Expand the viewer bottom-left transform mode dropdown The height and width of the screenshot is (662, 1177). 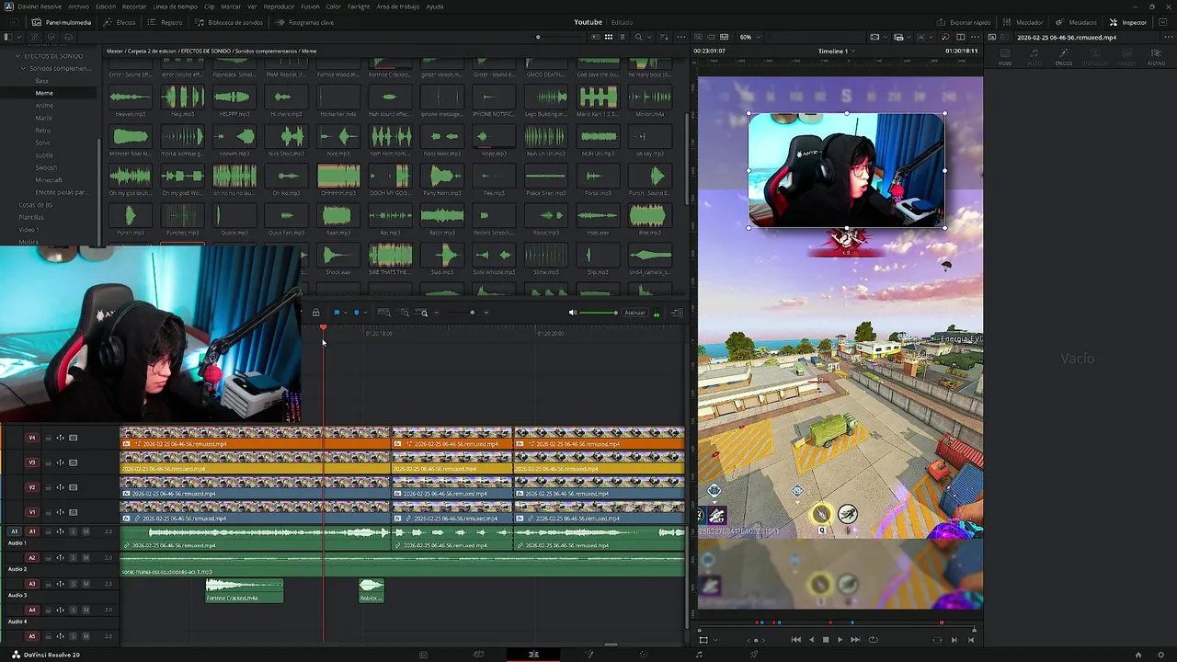coord(714,640)
